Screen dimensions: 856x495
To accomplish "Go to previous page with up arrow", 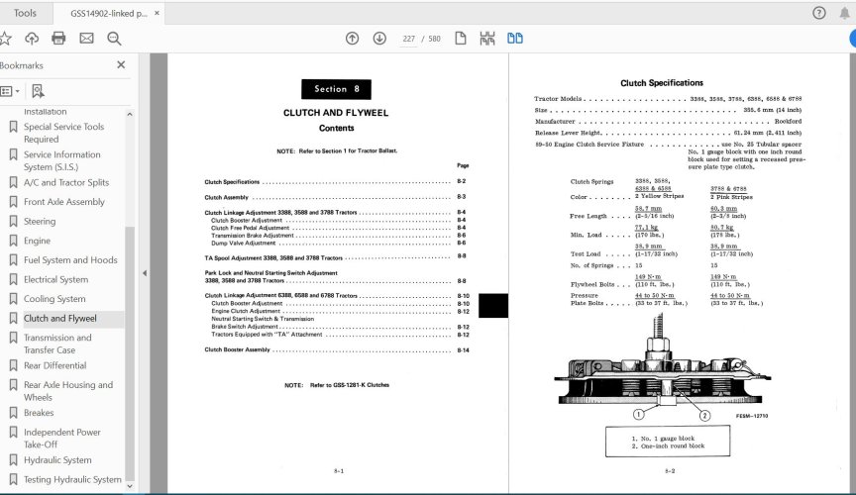I will [x=352, y=39].
